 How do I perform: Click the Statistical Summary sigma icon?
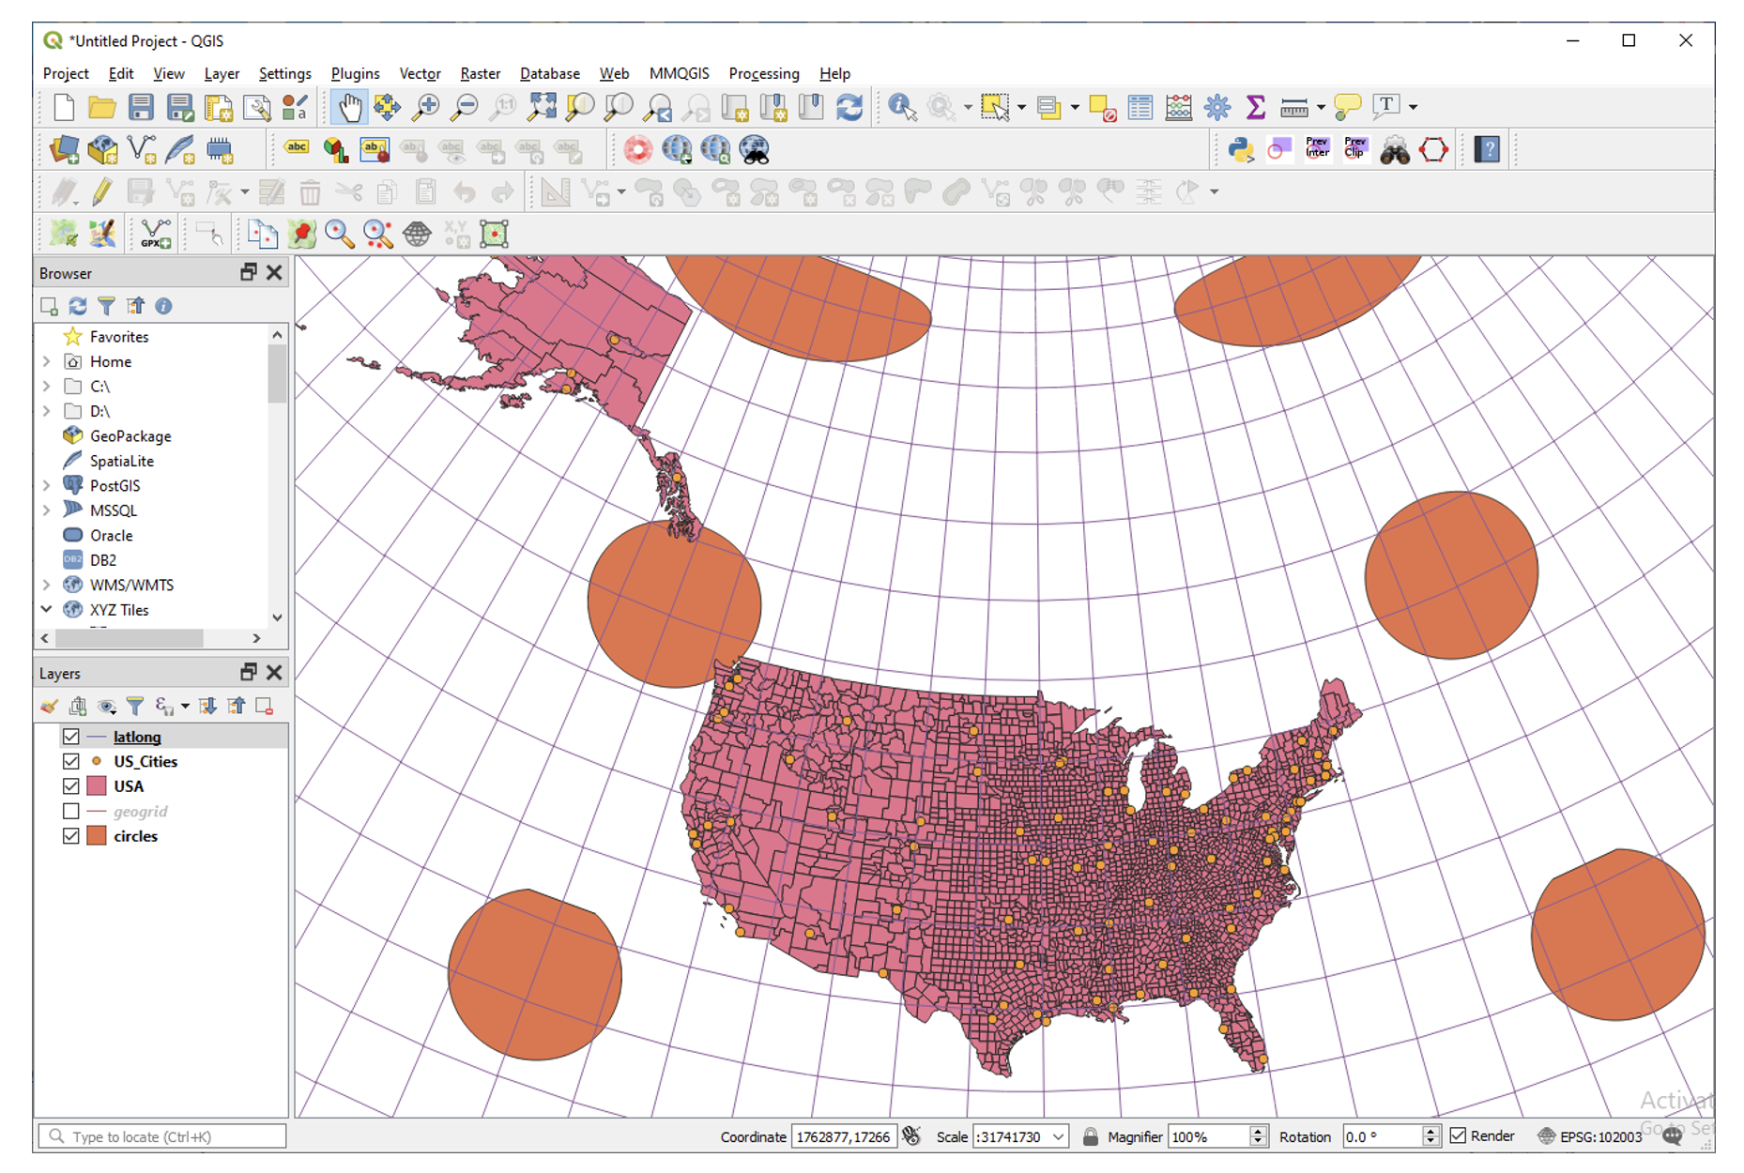1255,107
